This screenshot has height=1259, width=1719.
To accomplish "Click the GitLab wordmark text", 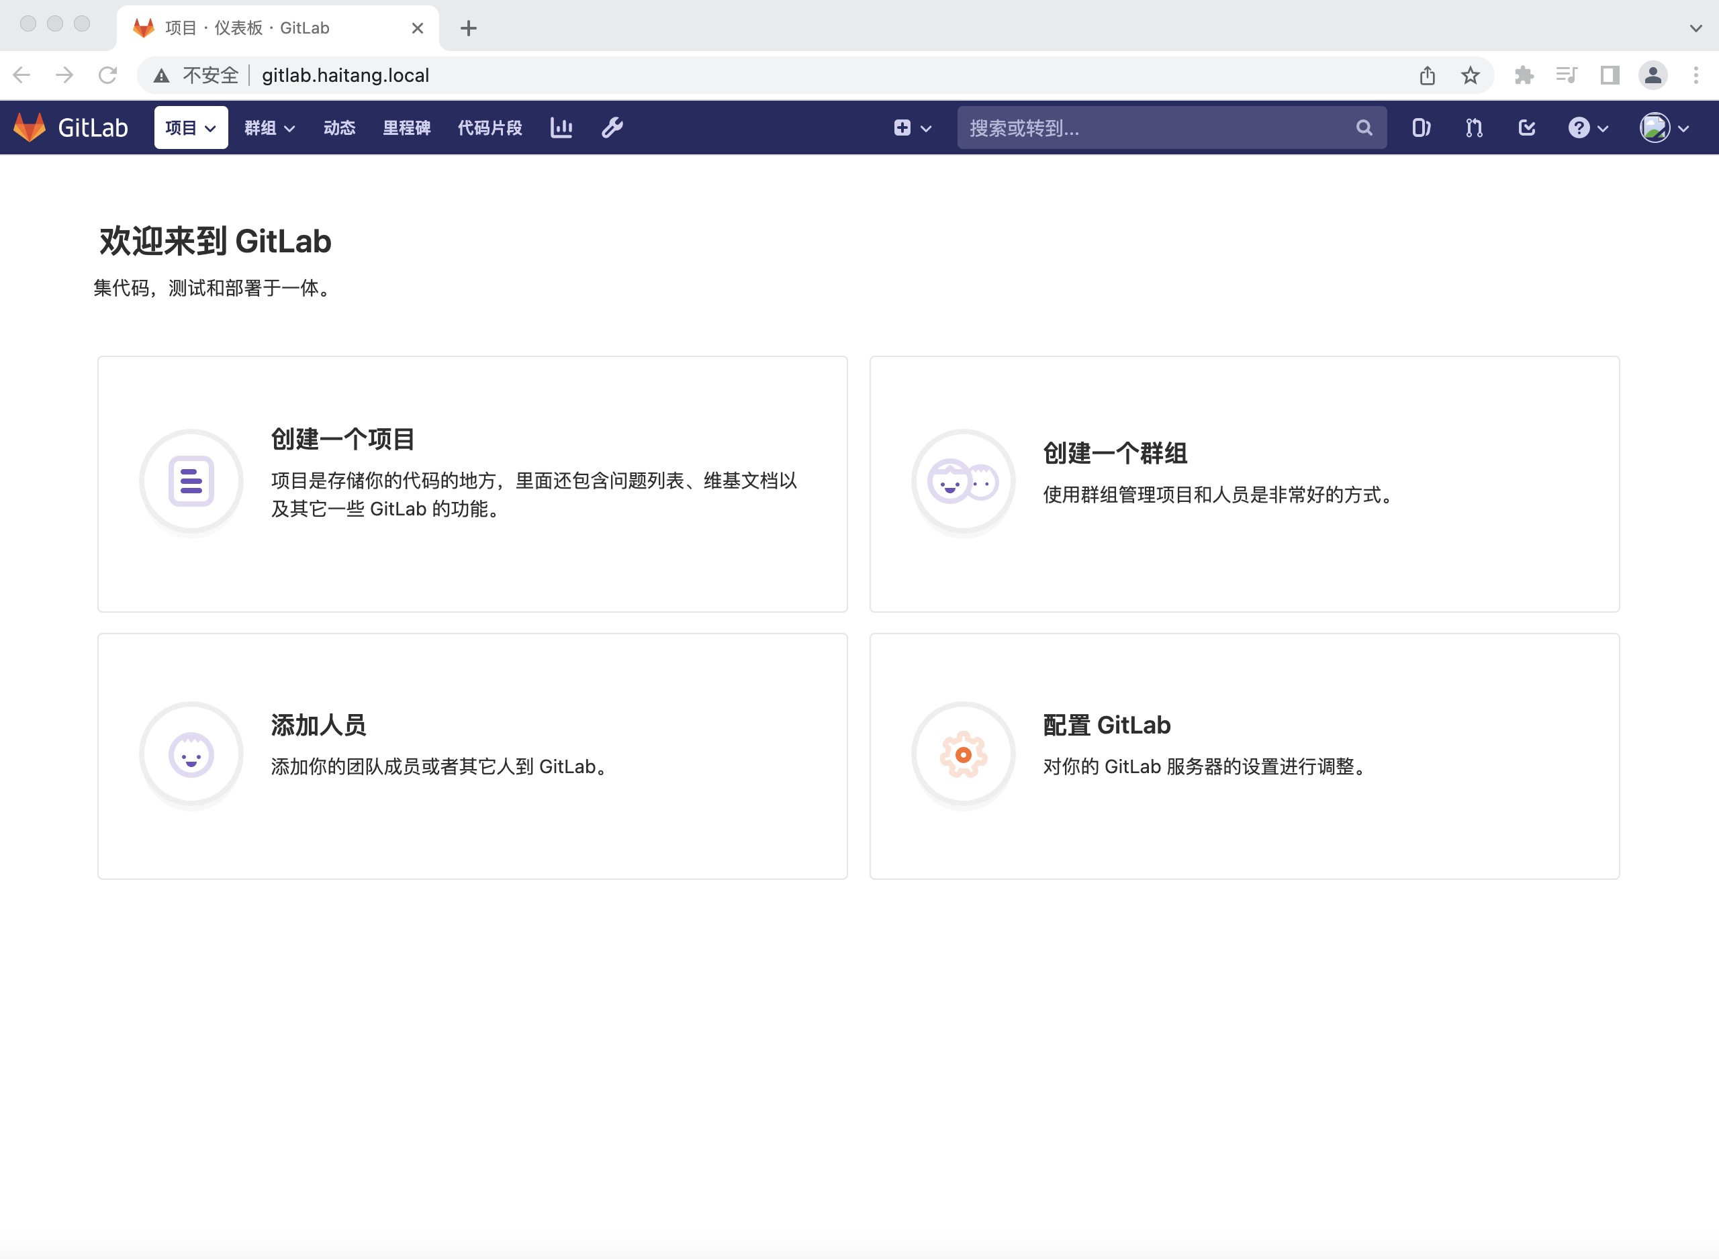I will click(x=93, y=128).
